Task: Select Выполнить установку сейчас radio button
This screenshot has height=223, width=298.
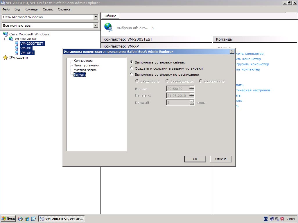Action: coord(131,62)
